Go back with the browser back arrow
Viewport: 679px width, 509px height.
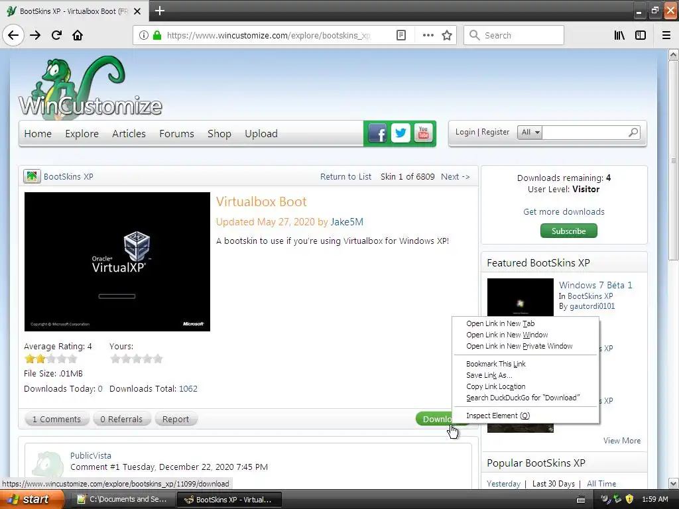click(13, 35)
